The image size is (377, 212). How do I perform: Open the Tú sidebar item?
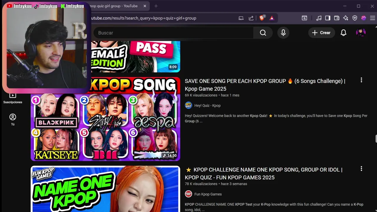13,120
